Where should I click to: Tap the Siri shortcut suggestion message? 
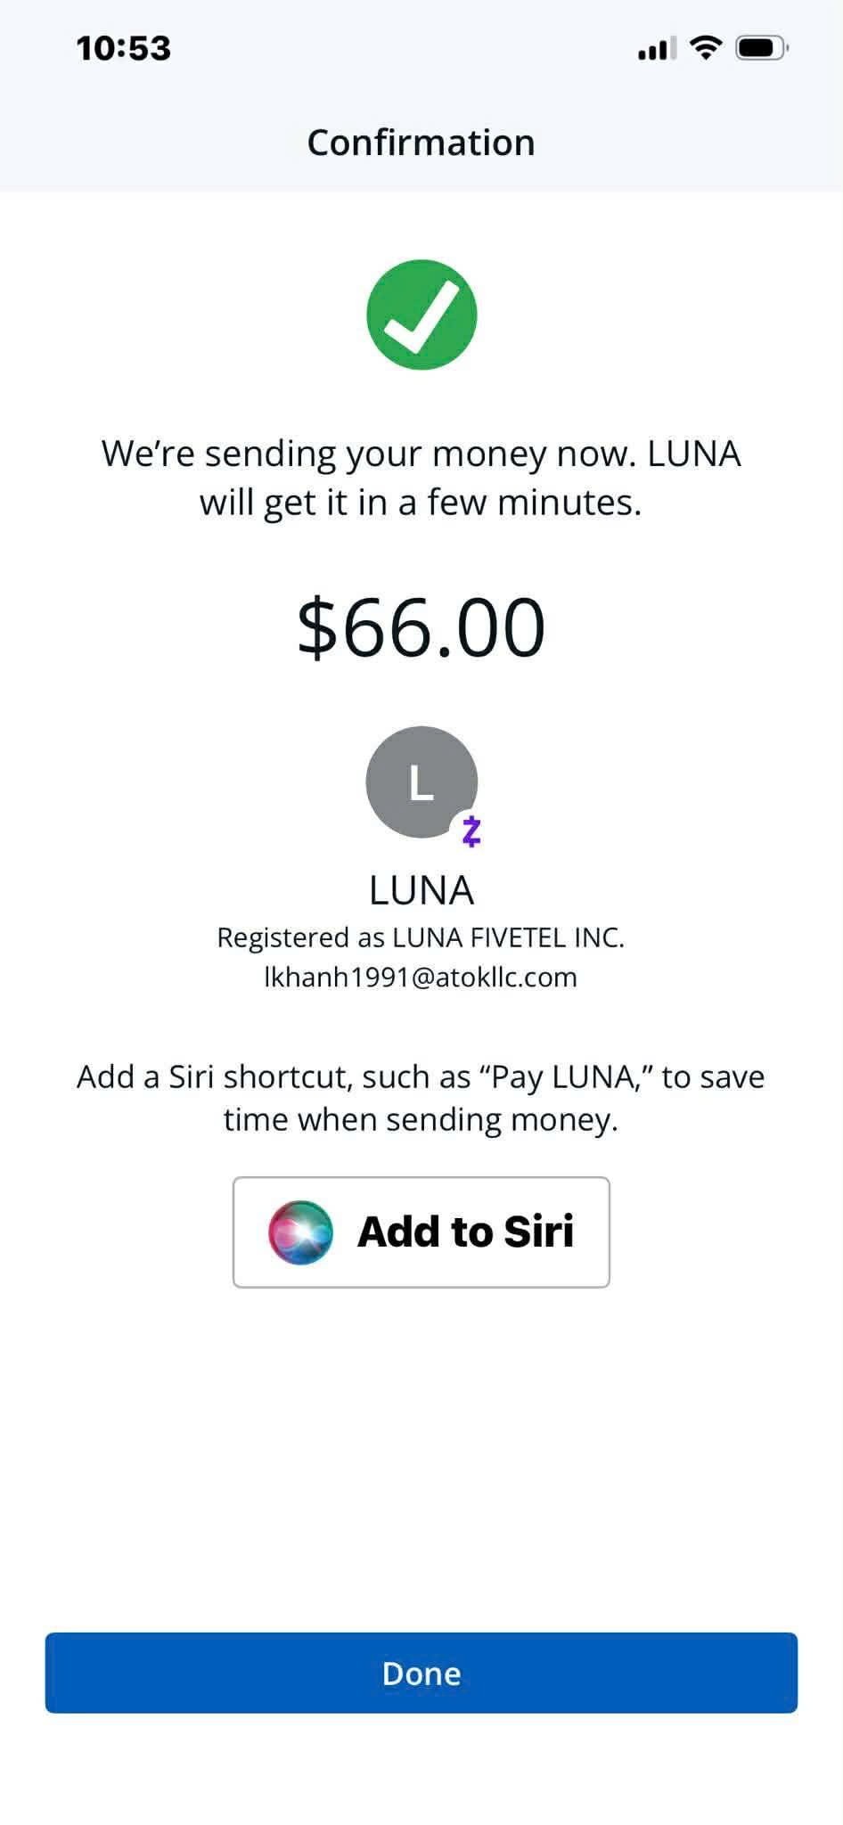(x=421, y=1098)
